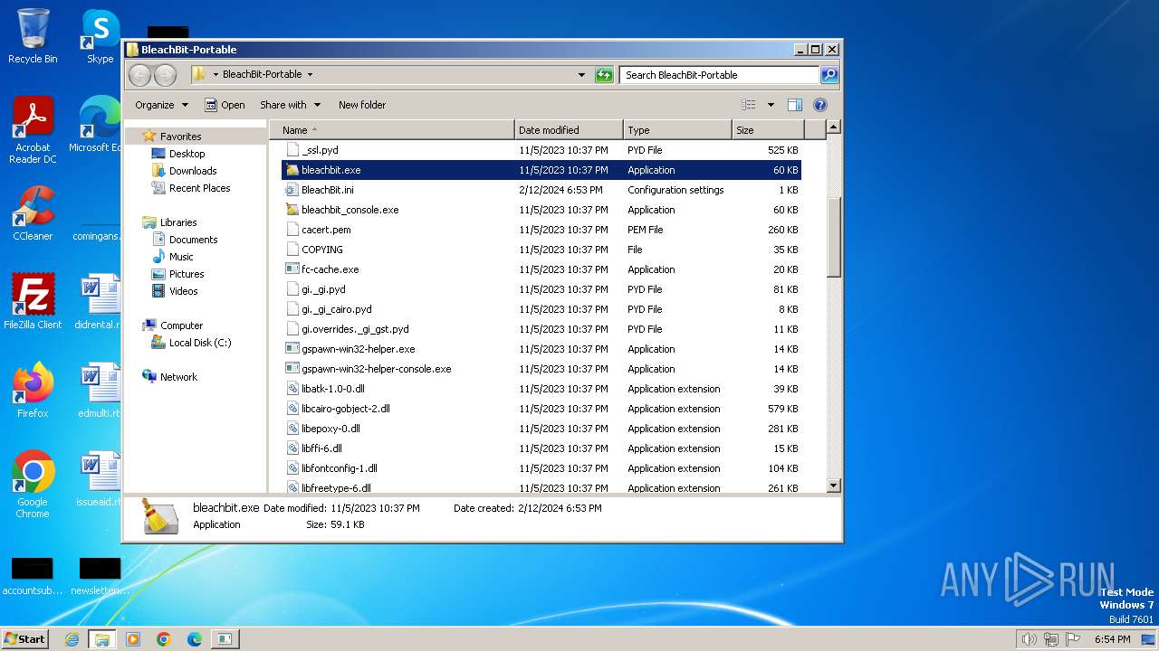Screen dimensions: 1159x651
Task: Sort by Name column header
Action: pos(391,130)
